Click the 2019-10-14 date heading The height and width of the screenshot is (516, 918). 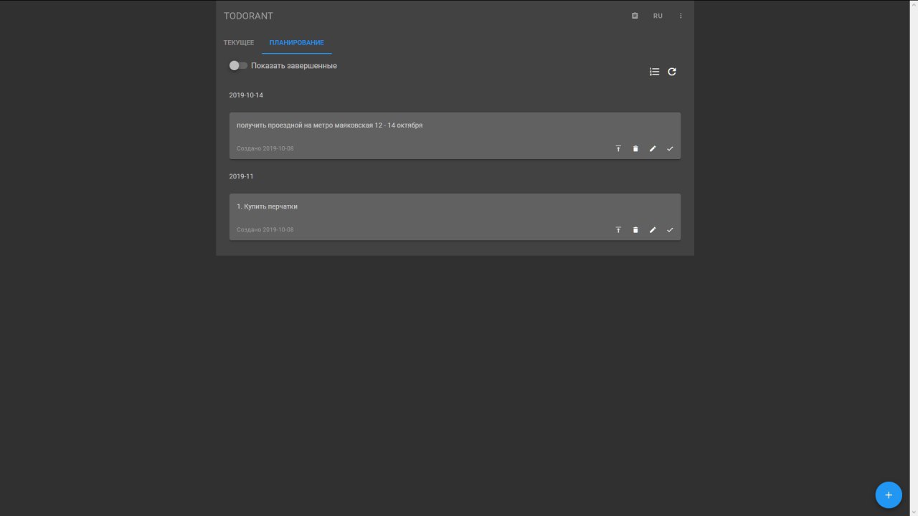pyautogui.click(x=246, y=95)
